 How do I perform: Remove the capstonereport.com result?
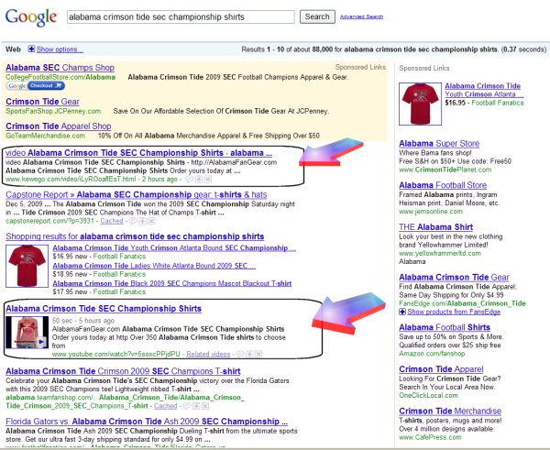point(151,221)
